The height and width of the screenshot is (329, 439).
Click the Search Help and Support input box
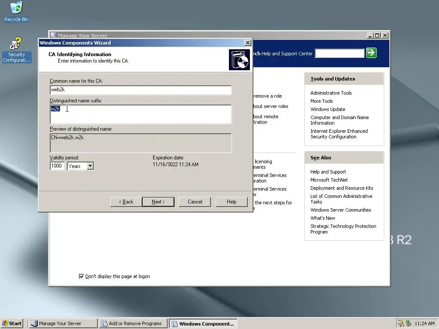(x=340, y=53)
